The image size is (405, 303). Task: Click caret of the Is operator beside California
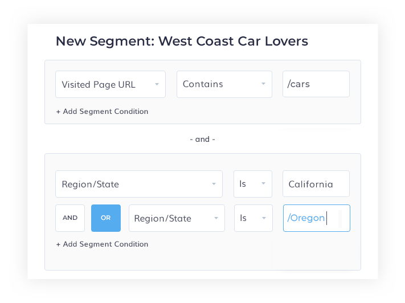tap(263, 184)
